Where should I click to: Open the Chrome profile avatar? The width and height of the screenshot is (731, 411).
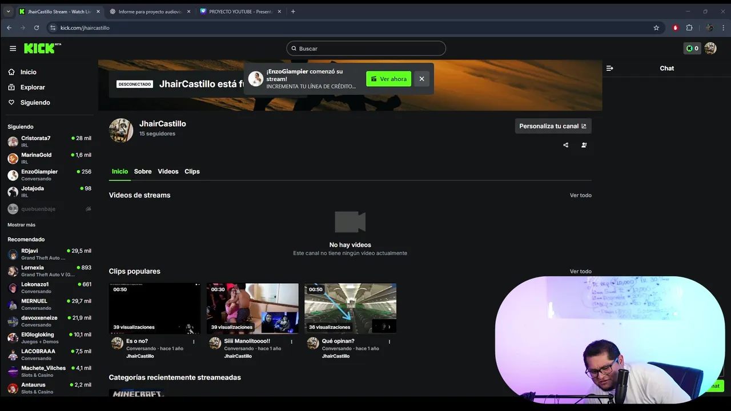click(709, 27)
